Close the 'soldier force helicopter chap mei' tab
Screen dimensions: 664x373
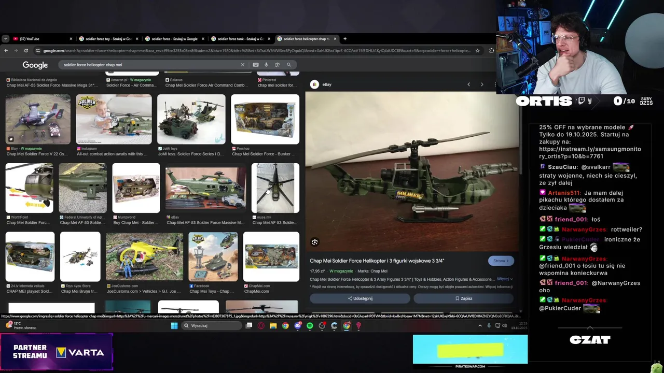click(335, 39)
